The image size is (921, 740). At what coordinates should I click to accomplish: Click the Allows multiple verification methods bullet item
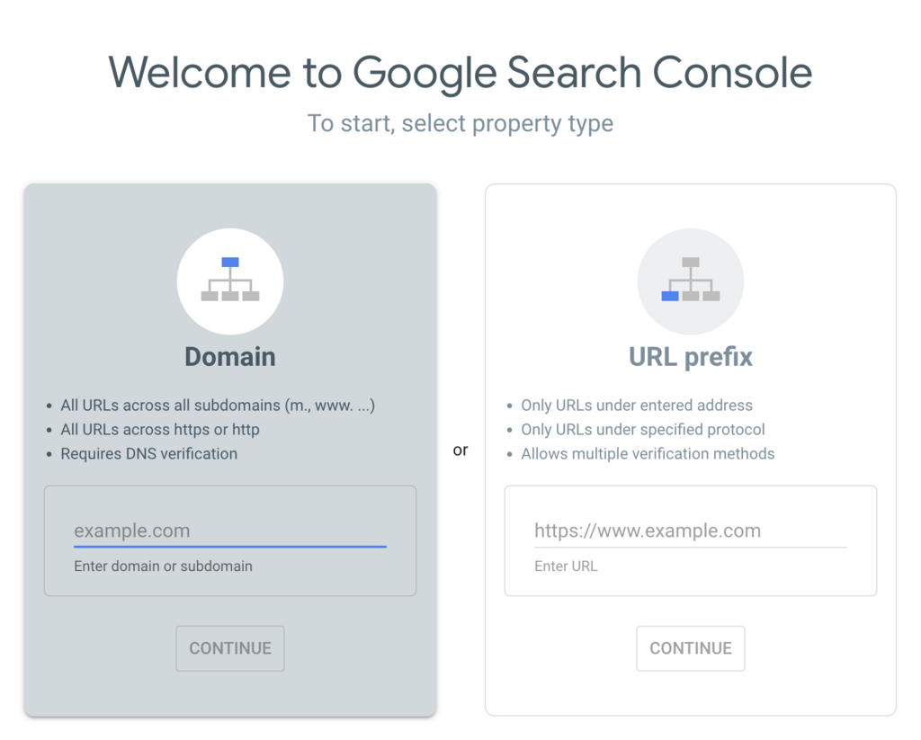648,453
